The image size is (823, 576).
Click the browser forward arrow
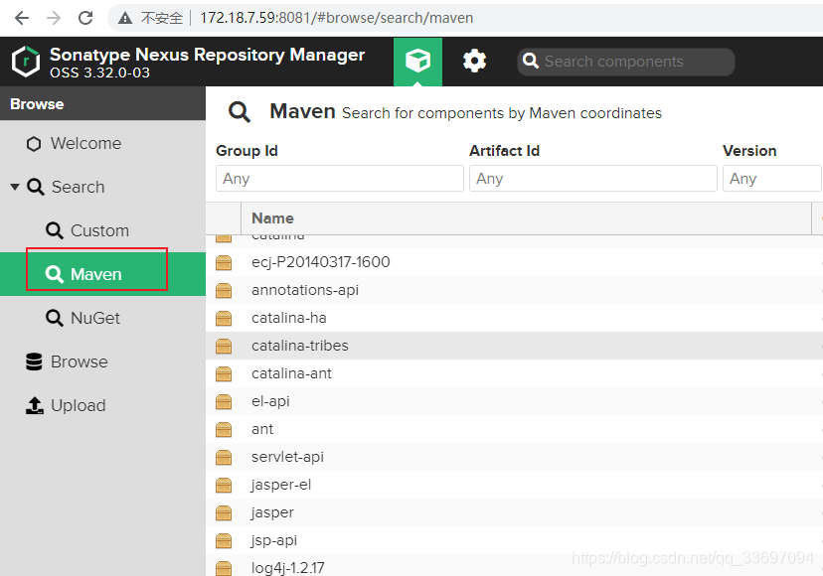pyautogui.click(x=54, y=18)
